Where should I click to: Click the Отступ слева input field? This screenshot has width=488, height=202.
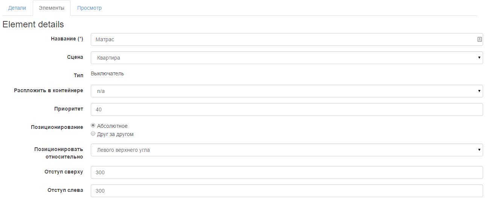pos(287,191)
